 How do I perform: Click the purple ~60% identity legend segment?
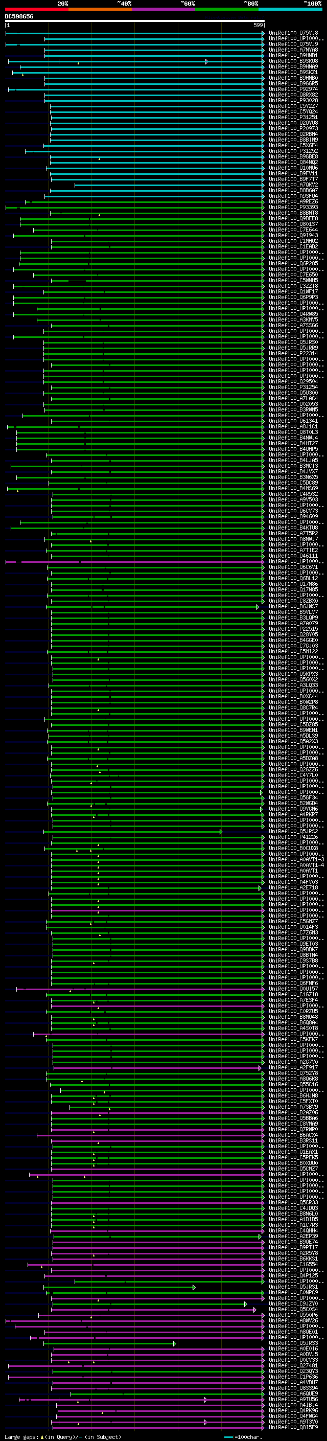pos(164,9)
